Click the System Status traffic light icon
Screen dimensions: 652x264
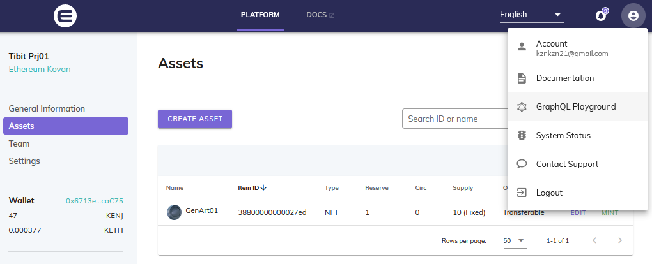click(x=522, y=136)
